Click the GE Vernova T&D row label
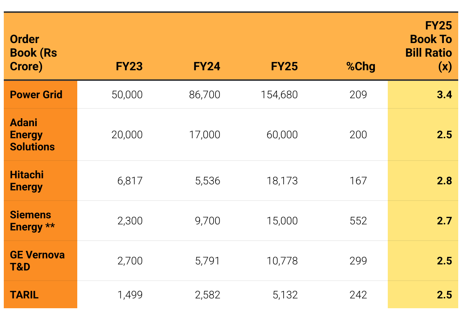This screenshot has height=312, width=462. pyautogui.click(x=37, y=261)
